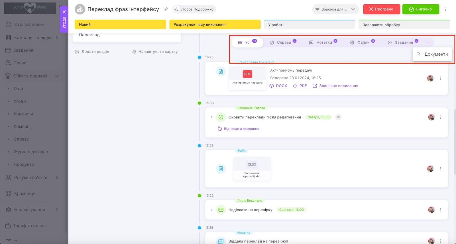Expand the Надіслати на перевірку item
456x244 pixels.
pyautogui.click(x=211, y=210)
